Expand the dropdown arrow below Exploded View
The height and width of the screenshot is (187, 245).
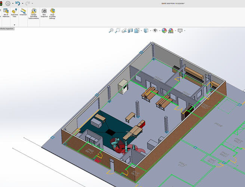15,25
